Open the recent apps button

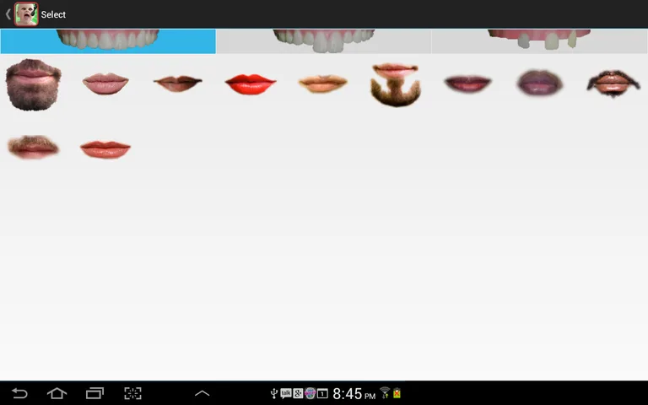(x=94, y=393)
